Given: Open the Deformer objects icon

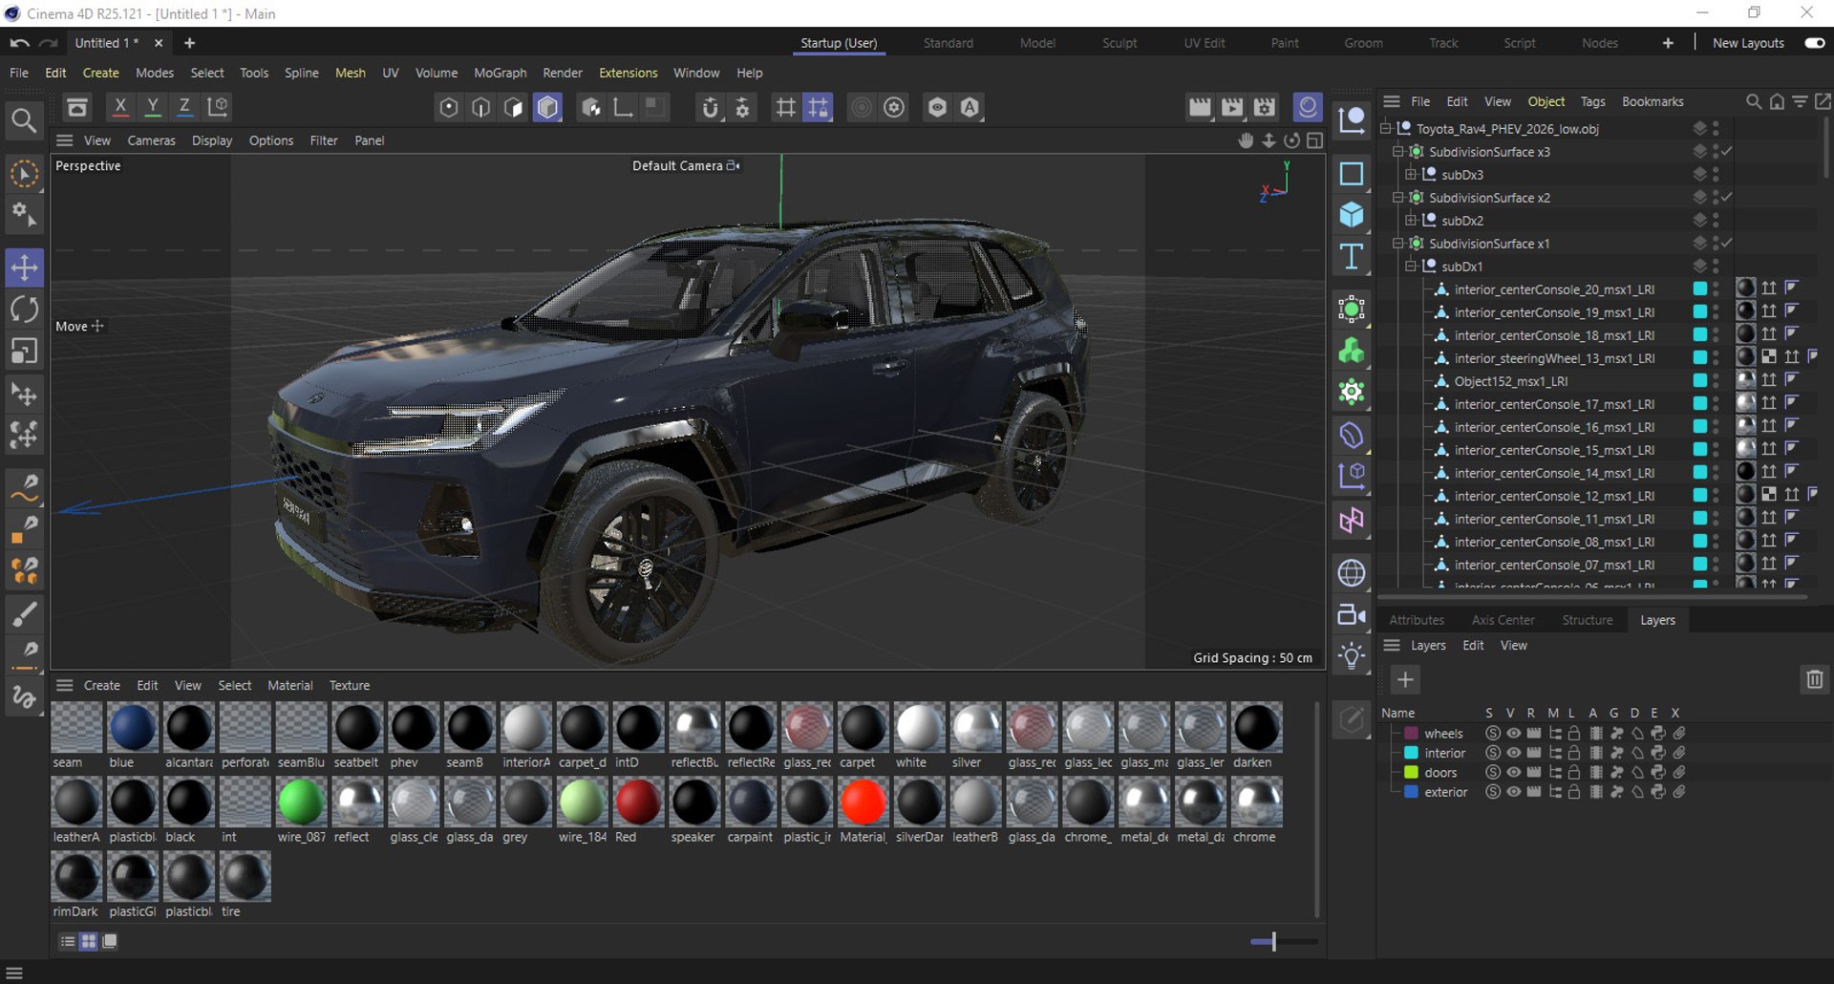Looking at the screenshot, I should pos(1352,436).
